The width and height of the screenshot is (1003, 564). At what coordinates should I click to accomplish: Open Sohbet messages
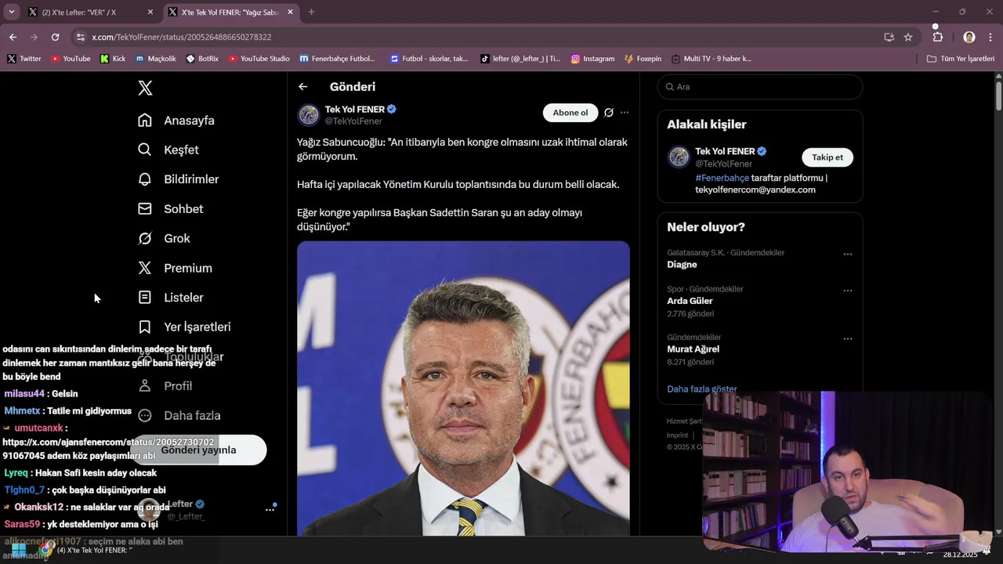170,209
